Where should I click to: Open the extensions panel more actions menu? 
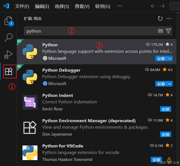[x=169, y=19]
